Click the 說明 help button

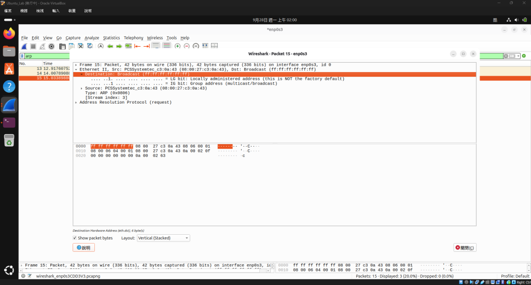(x=83, y=248)
